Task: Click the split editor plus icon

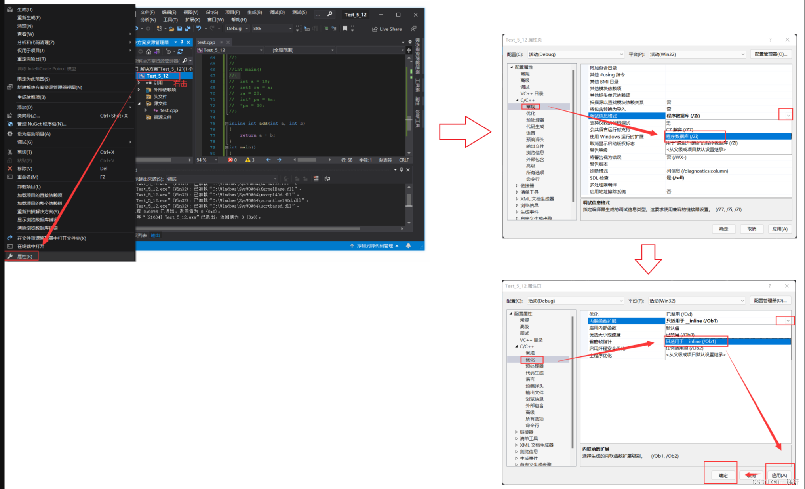Action: pos(409,50)
